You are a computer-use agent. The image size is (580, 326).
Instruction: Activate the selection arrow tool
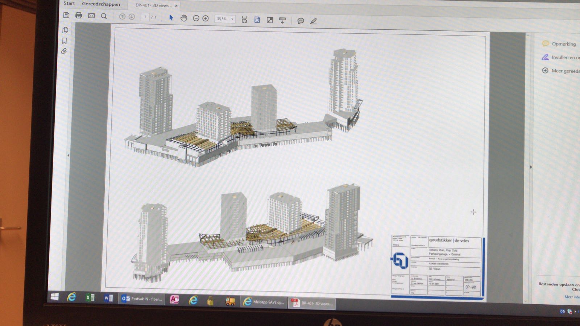pyautogui.click(x=171, y=17)
